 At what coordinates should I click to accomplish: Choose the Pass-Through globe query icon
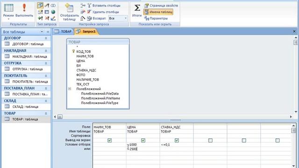pos(53,12)
